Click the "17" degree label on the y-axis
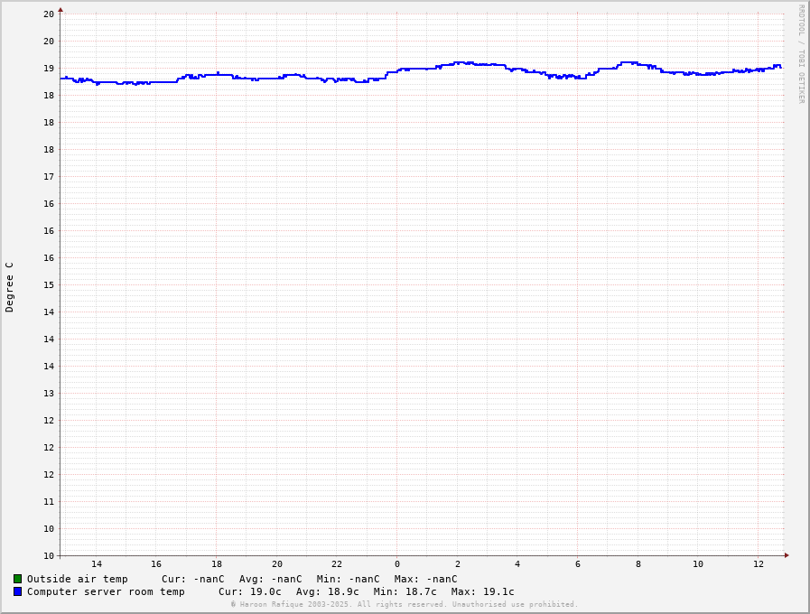The image size is (810, 614). click(x=49, y=177)
